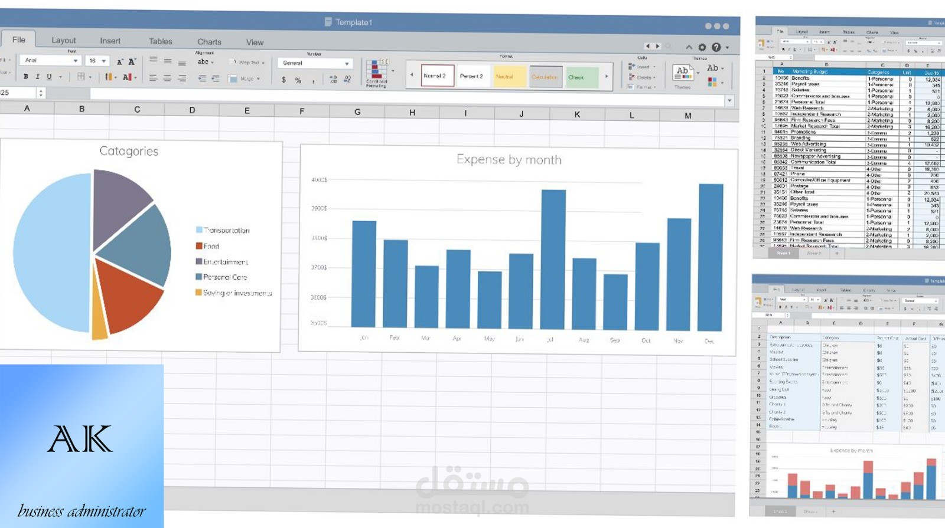Apply the fill color tool
Image resolution: width=945 pixels, height=528 pixels.
(x=109, y=77)
